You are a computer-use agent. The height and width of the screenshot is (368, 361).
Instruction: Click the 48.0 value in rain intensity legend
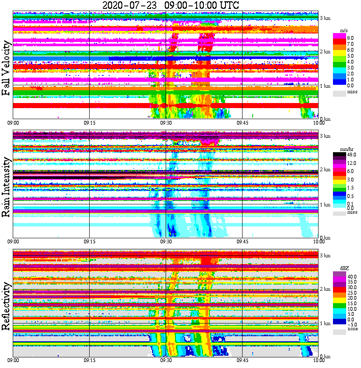(352, 155)
